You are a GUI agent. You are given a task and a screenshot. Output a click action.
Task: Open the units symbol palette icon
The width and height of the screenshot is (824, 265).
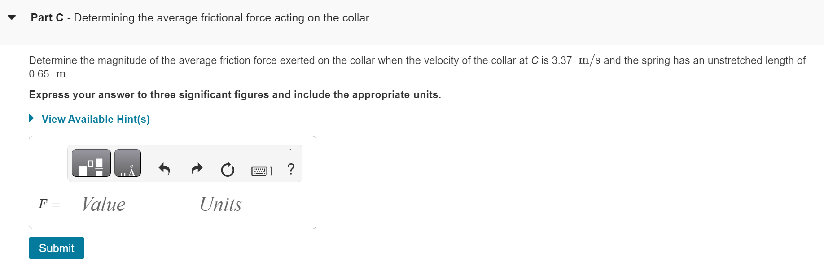coord(128,162)
